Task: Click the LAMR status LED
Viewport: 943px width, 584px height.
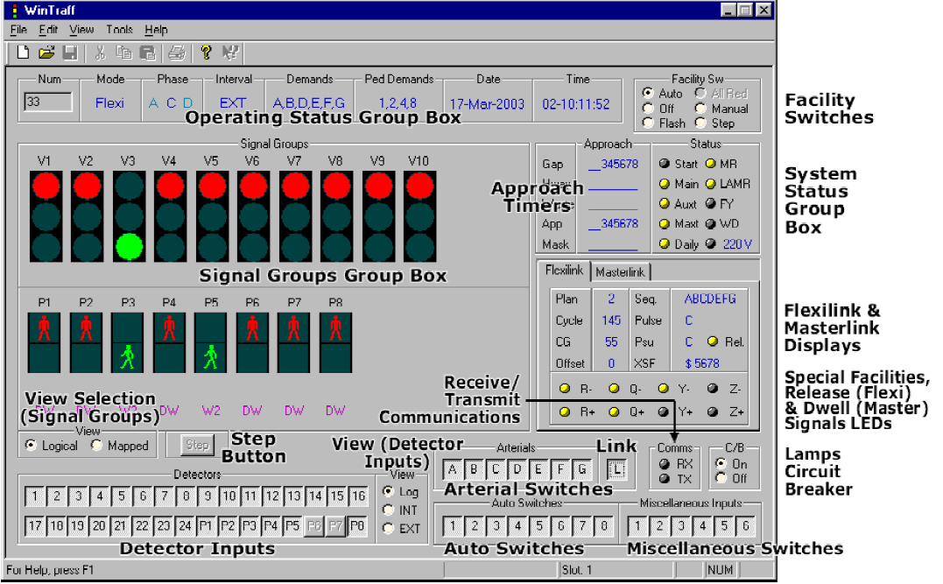Action: (710, 184)
